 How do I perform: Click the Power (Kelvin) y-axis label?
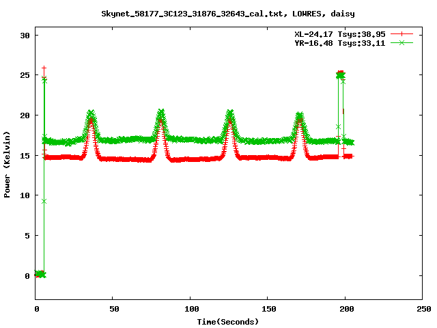7,165
